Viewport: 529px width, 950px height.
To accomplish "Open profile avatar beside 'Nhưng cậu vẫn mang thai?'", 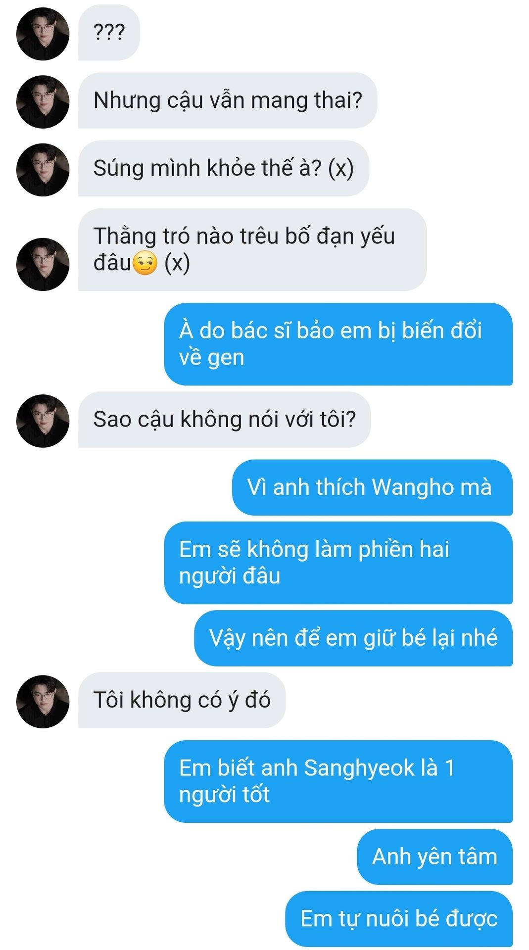I will point(43,101).
